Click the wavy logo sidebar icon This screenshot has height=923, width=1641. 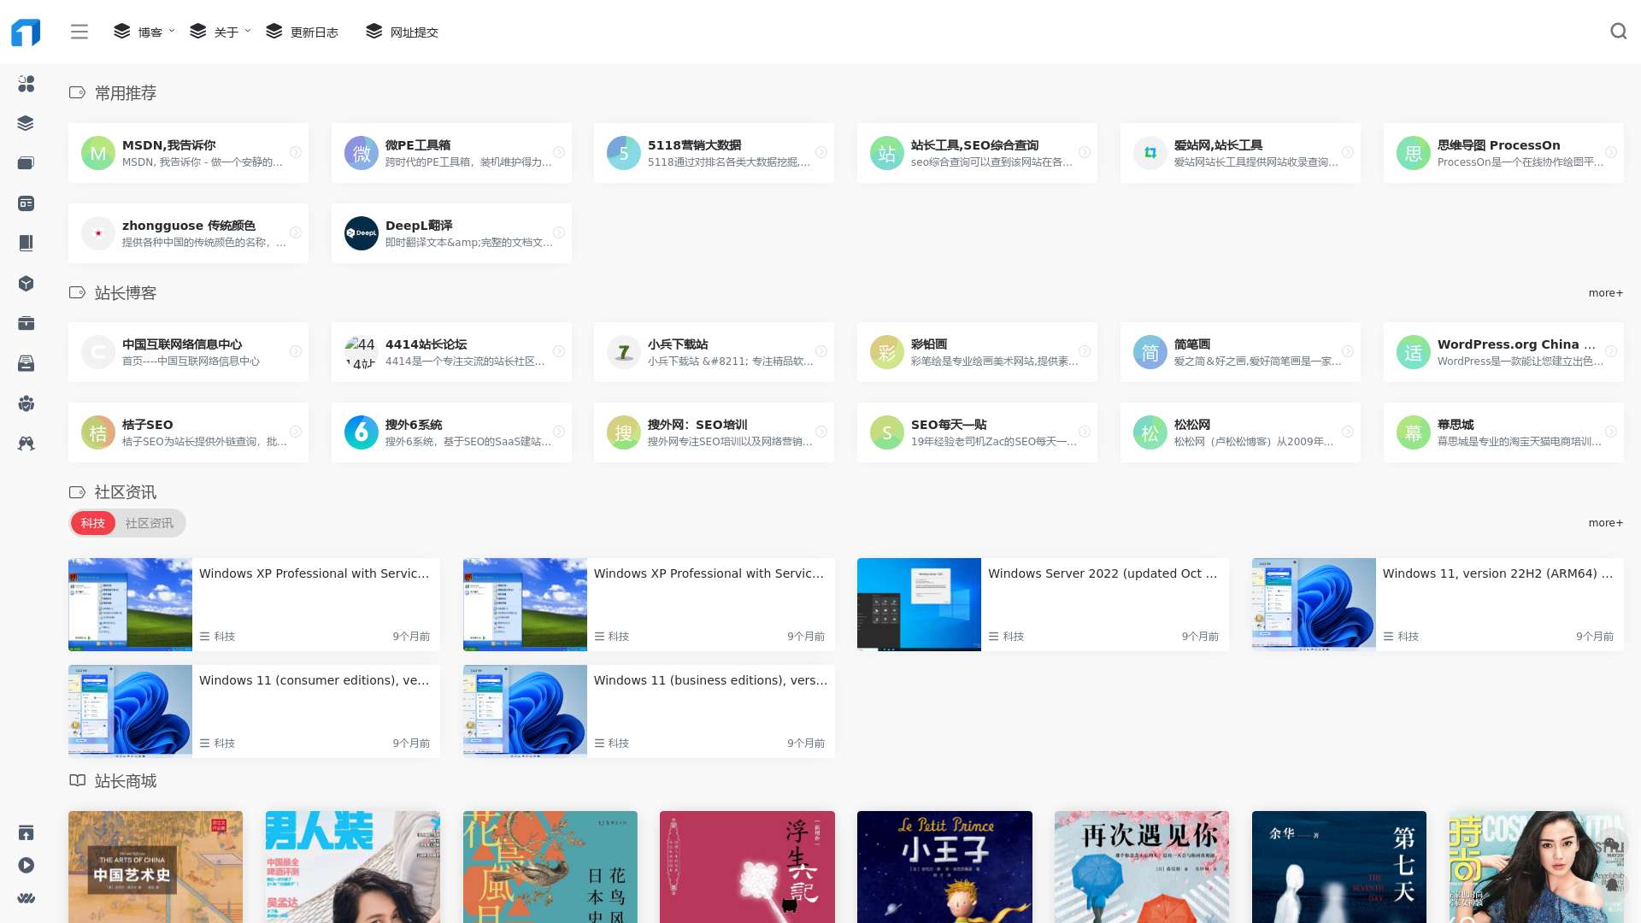pos(26,898)
